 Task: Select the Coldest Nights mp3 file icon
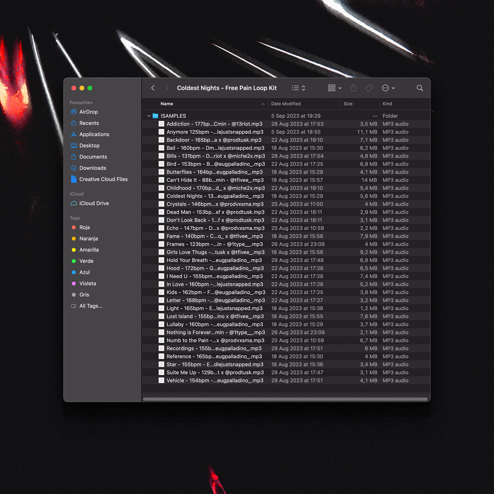tap(161, 196)
